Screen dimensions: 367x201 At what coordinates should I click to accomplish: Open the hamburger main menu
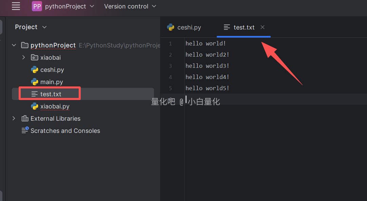[x=16, y=6]
